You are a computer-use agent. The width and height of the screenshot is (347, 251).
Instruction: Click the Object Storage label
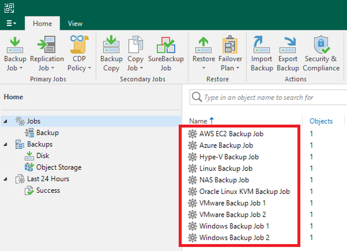click(59, 168)
